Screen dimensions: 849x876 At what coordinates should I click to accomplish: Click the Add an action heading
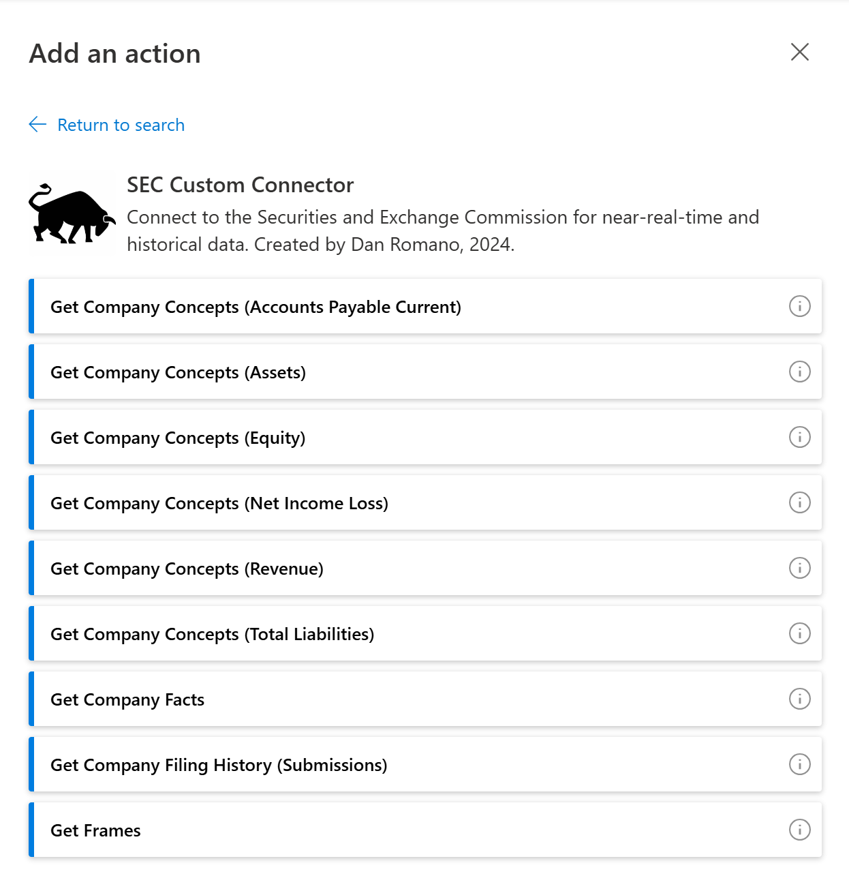point(115,53)
